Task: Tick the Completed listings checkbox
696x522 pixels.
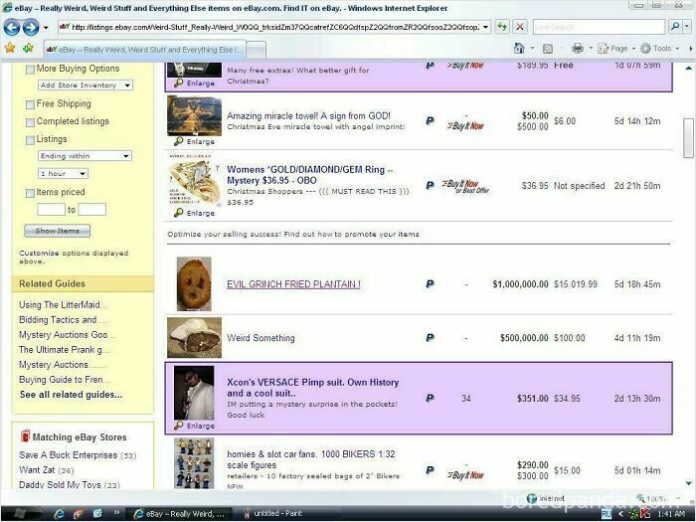Action: [x=30, y=122]
